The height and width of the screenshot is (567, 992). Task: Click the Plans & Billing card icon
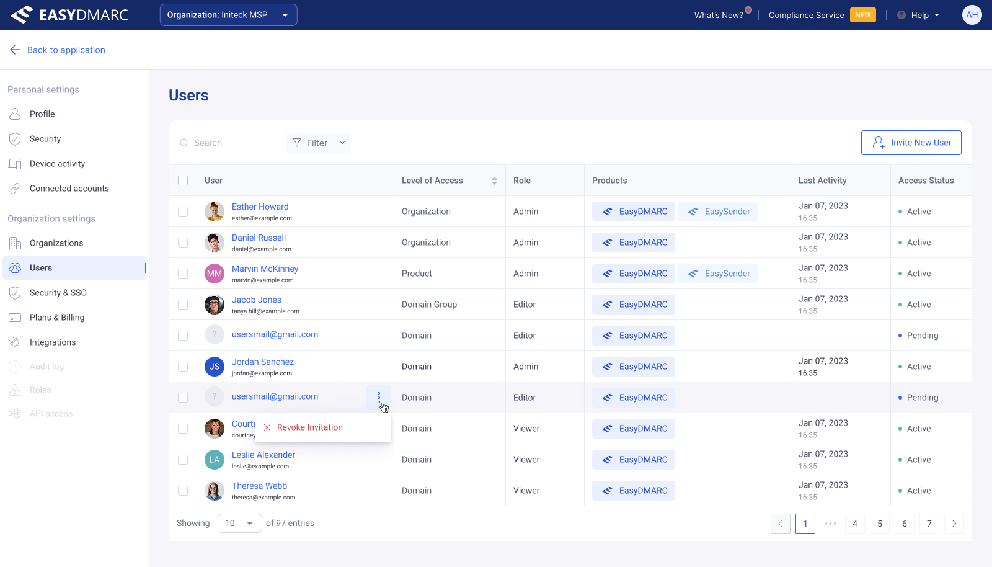pos(15,318)
